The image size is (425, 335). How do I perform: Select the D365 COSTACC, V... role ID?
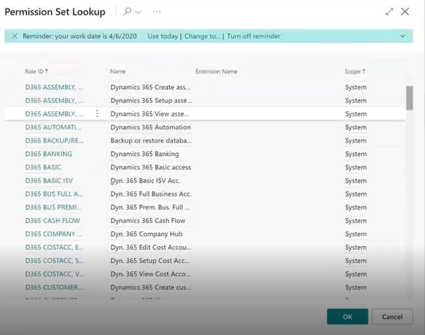pos(55,274)
